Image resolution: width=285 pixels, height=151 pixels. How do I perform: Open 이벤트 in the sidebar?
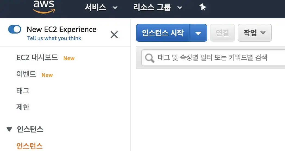pyautogui.click(x=26, y=74)
